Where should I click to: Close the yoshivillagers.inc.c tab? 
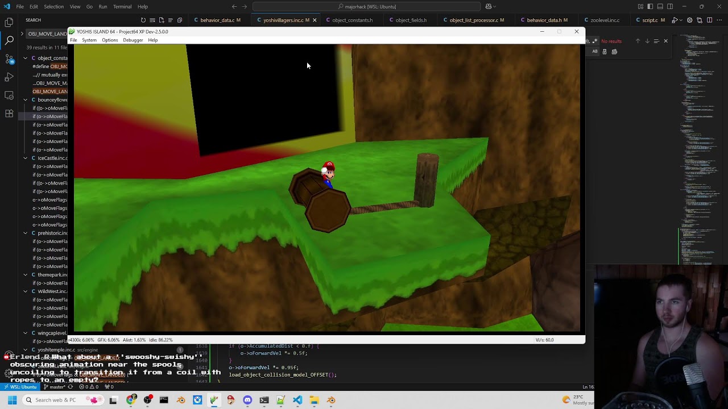tap(314, 20)
